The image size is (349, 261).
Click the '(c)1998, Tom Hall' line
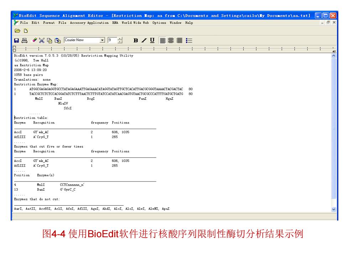[31, 60]
